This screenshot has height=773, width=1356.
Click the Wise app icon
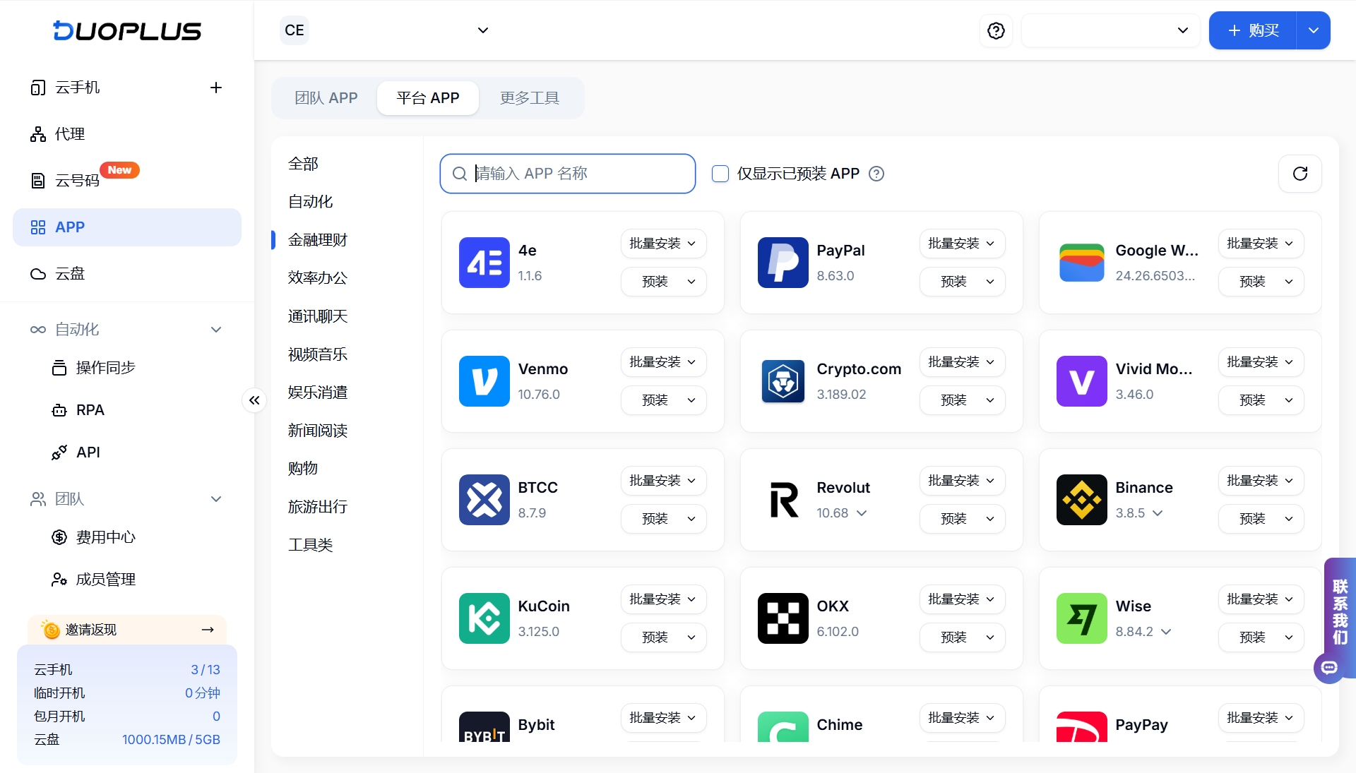pyautogui.click(x=1081, y=618)
